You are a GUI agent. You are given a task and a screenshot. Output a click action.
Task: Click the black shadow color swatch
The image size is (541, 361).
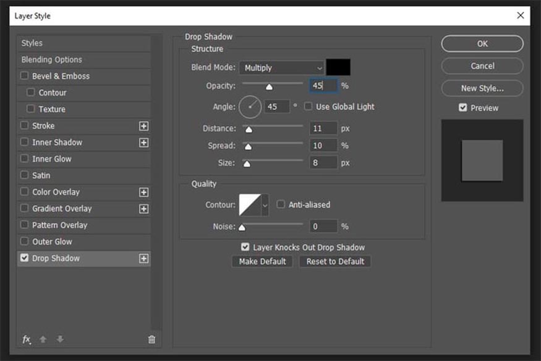(x=338, y=67)
